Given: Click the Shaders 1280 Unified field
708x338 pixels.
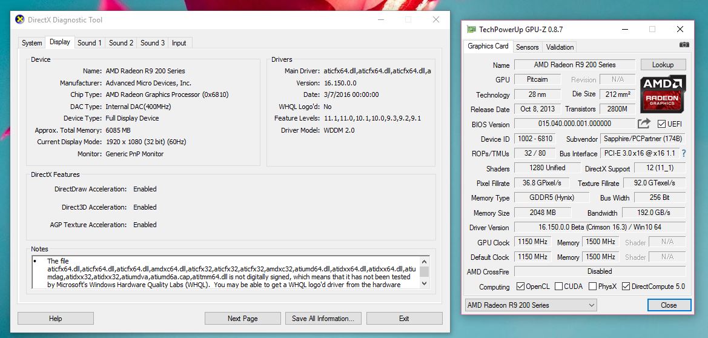Looking at the screenshot, I should pyautogui.click(x=548, y=168).
